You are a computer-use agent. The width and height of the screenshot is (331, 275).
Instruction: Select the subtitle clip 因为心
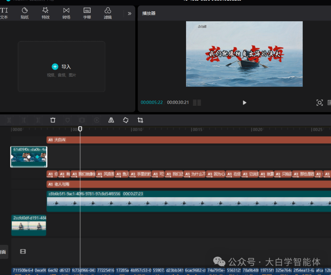click(x=215, y=174)
